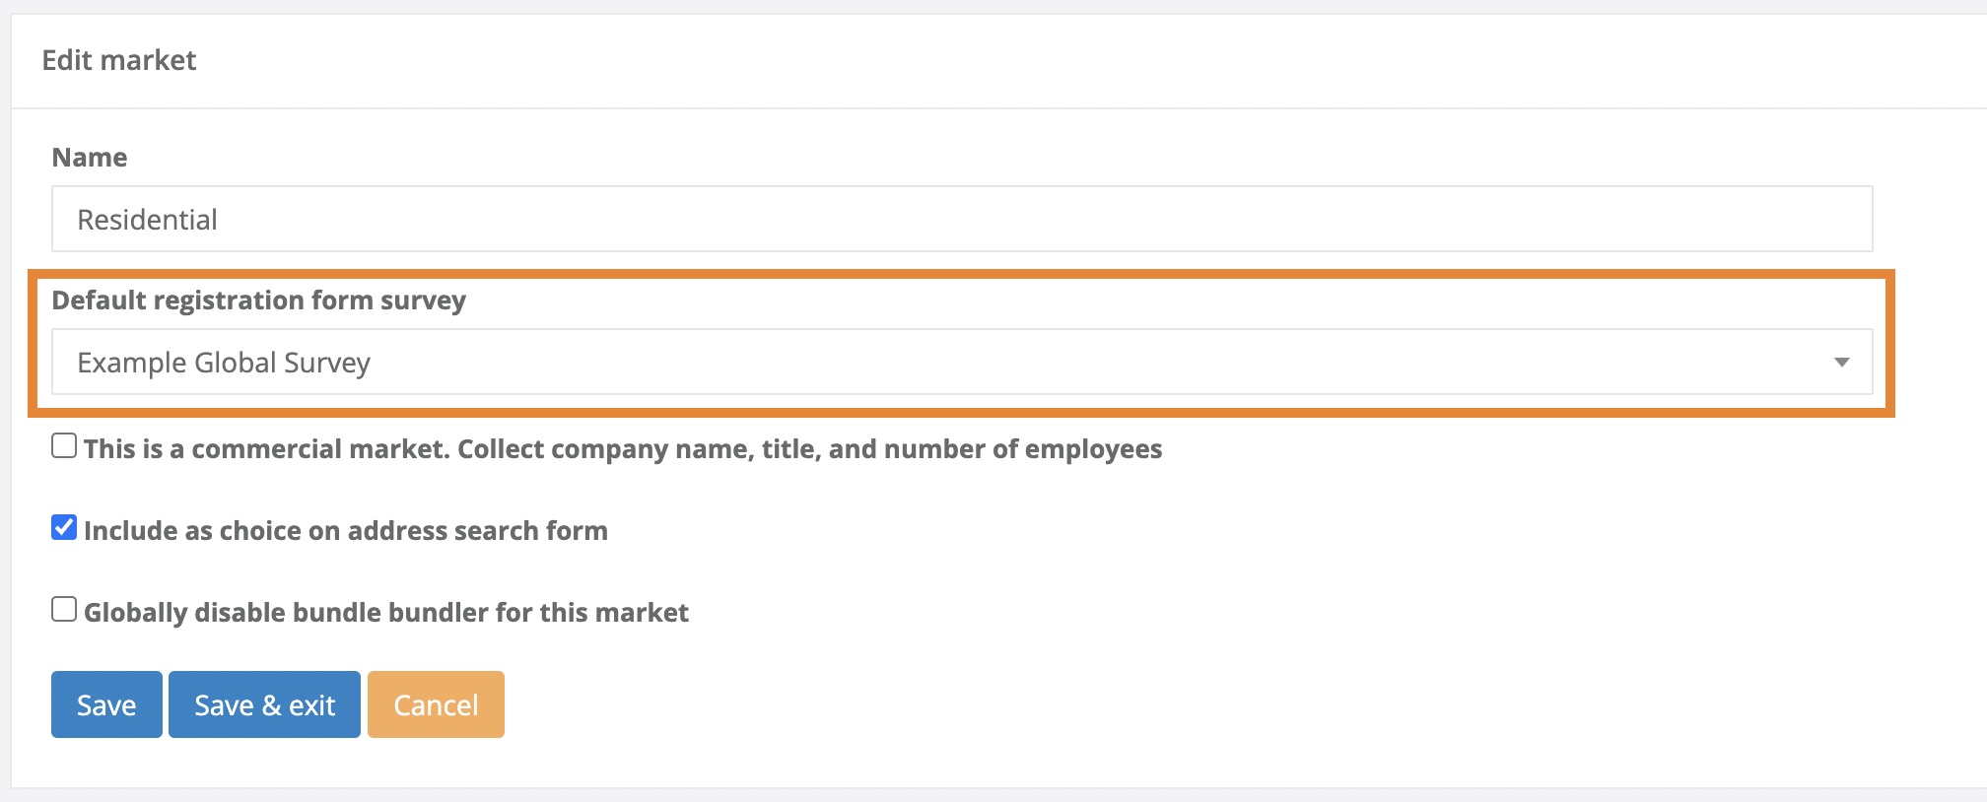Toggle collection of company name and title
Viewport: 1987px width, 802px height.
pyautogui.click(x=63, y=446)
